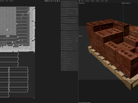The width and height of the screenshot is (138, 103).
Task: Click Stop Interactive Mapping
Action: (x=69, y=22)
